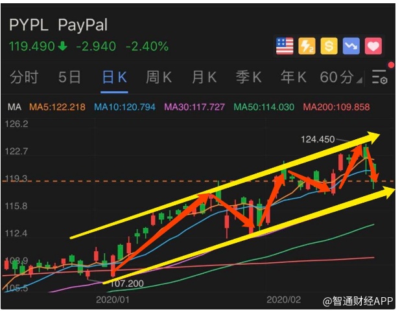Click the MA10:120.794 value

124,107
